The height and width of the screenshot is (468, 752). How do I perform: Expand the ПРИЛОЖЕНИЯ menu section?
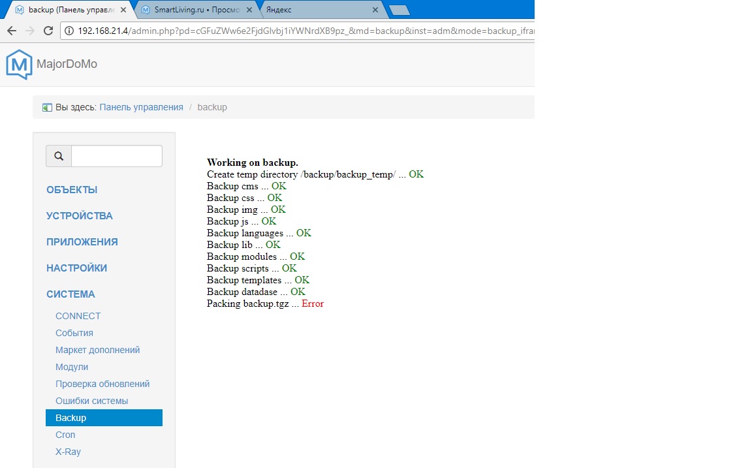[82, 242]
